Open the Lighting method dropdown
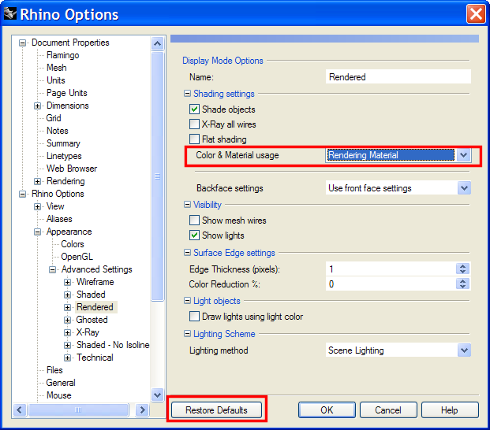This screenshot has width=490, height=430. [x=464, y=350]
